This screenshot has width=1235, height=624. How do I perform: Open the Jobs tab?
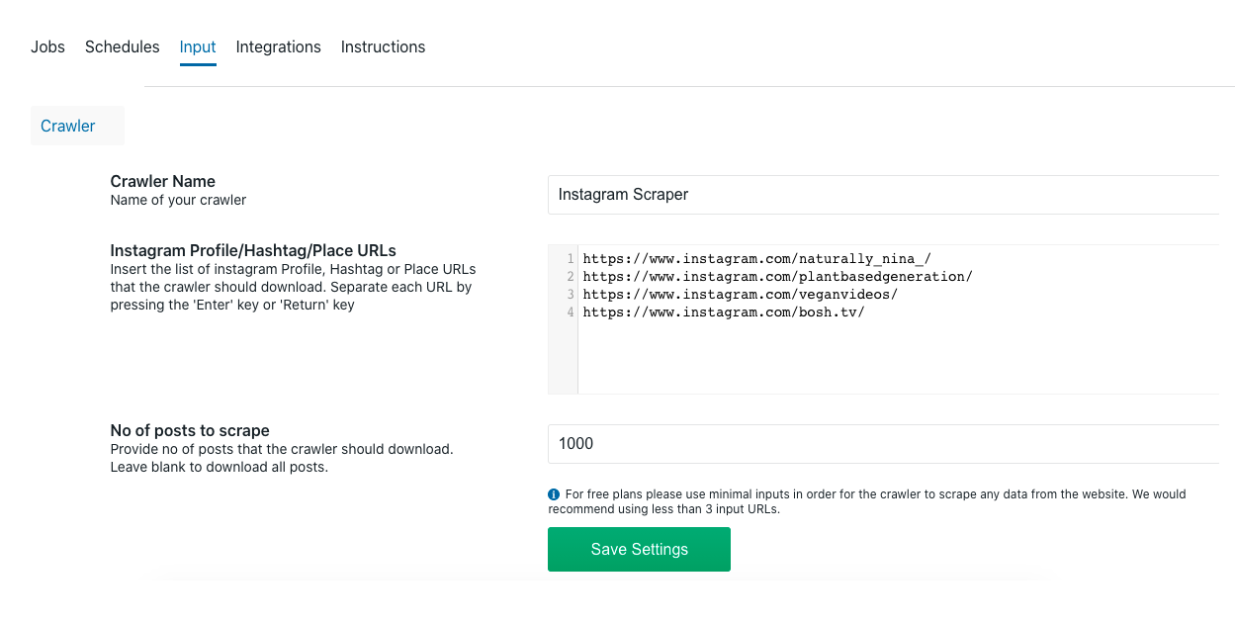click(x=47, y=46)
